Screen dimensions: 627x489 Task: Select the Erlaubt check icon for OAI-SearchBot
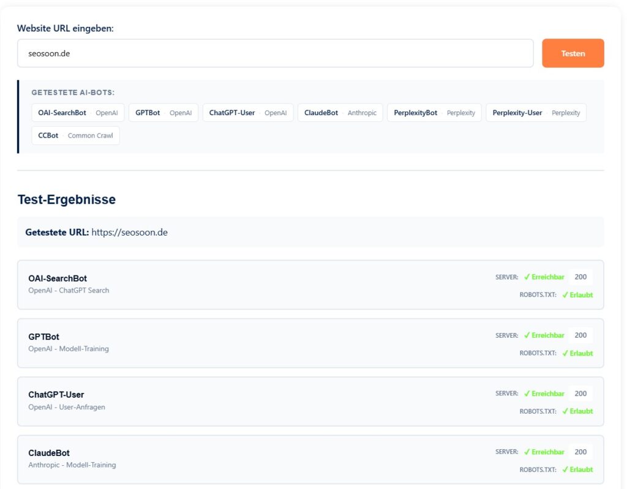(x=564, y=295)
